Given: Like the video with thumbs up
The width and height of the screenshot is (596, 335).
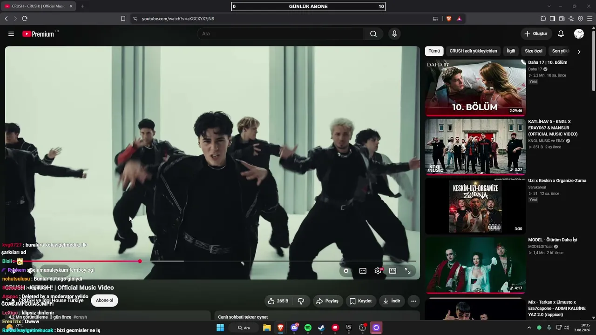Looking at the screenshot, I should [278, 301].
